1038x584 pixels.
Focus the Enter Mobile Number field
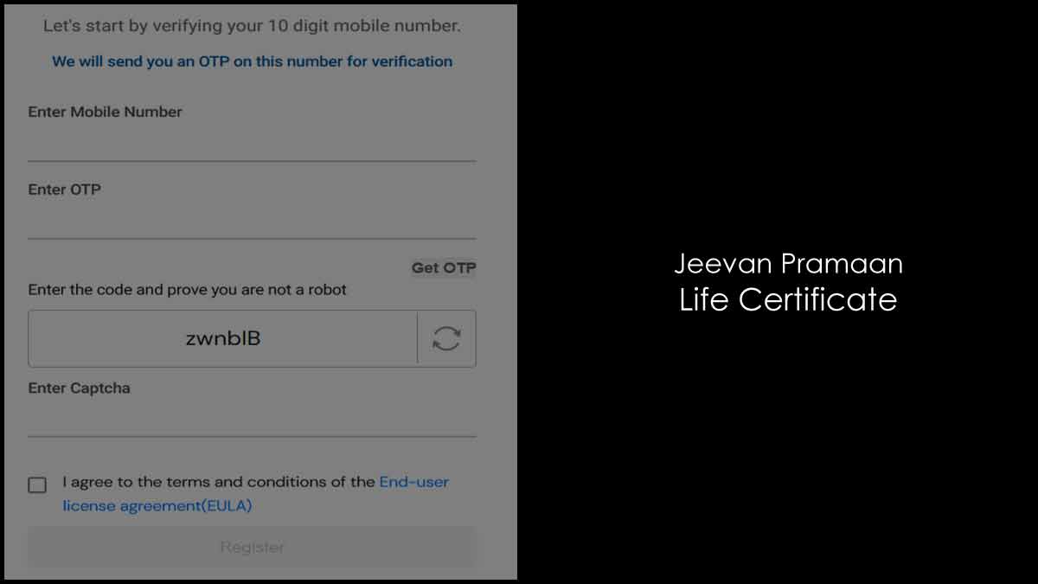(252, 143)
